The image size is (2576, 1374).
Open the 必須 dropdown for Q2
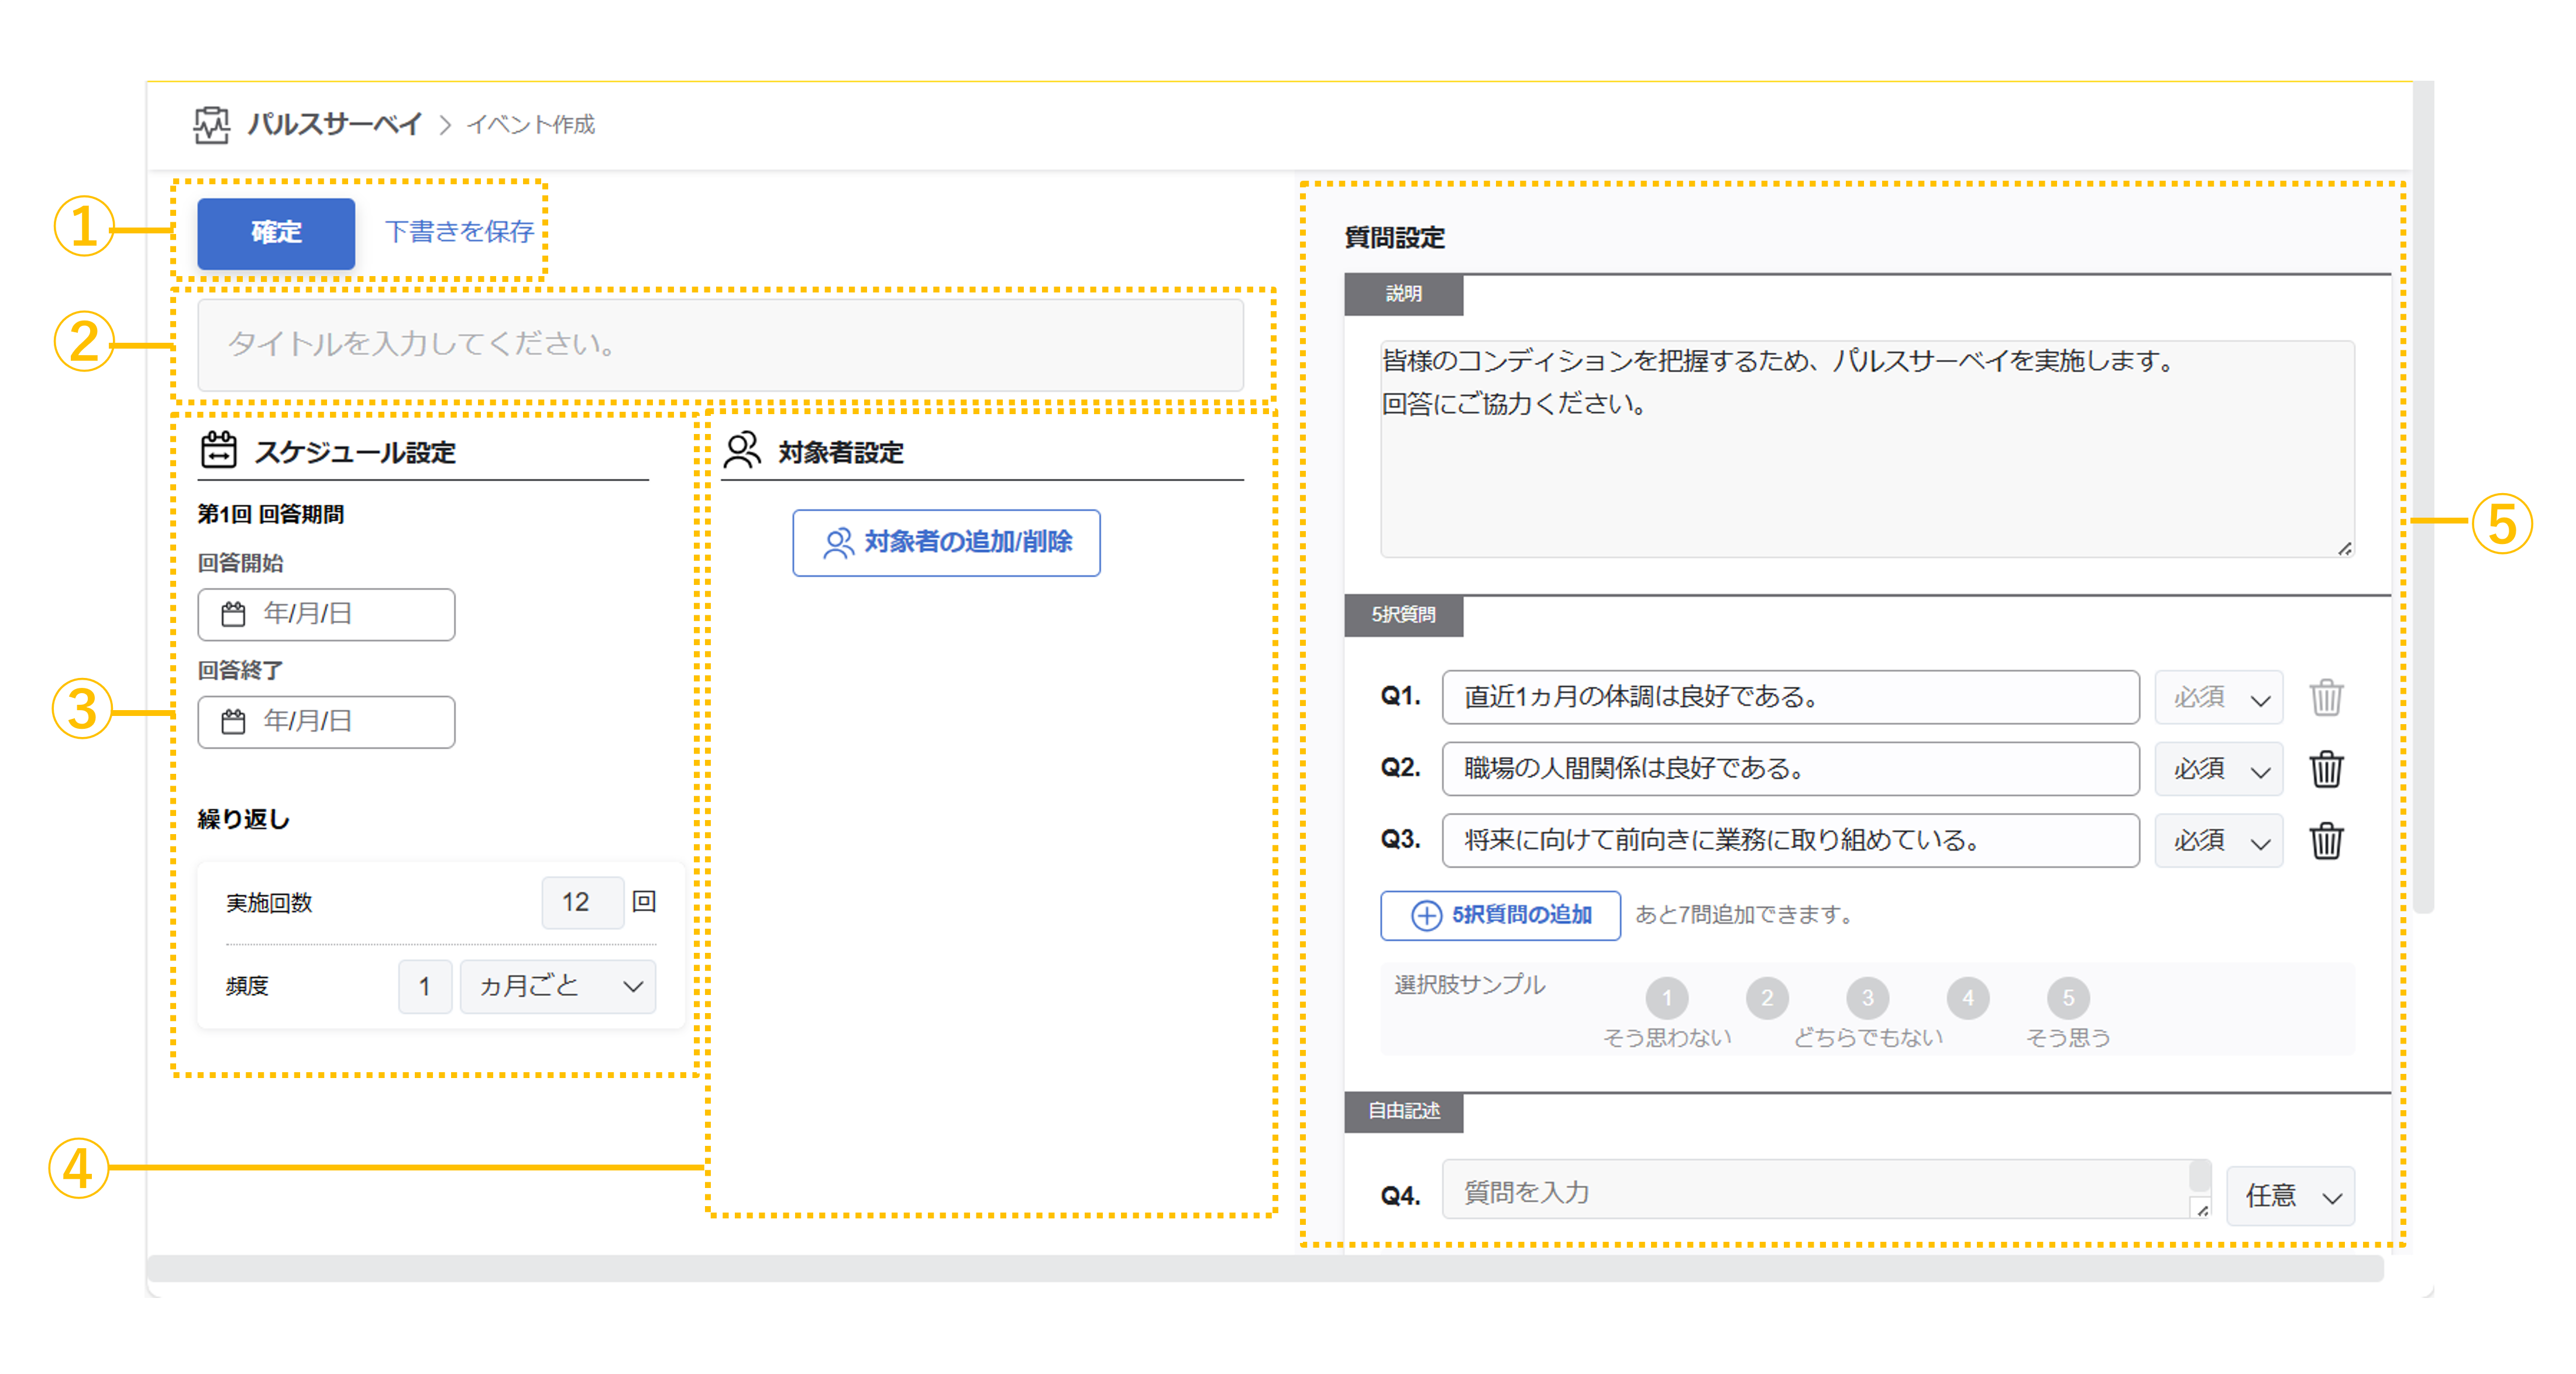pos(2219,769)
